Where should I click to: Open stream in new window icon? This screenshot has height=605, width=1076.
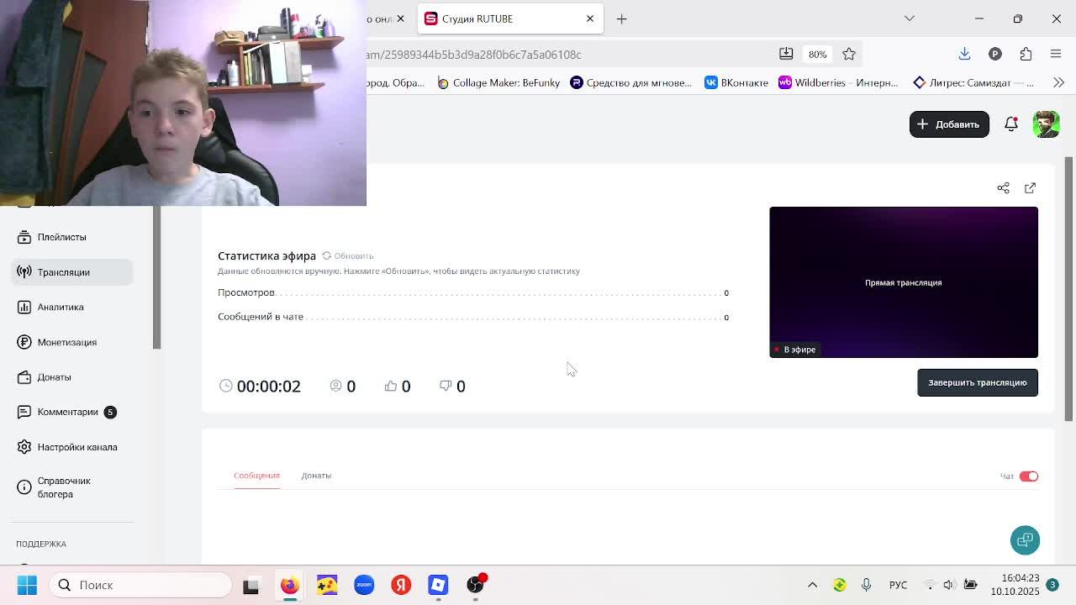tap(1030, 188)
